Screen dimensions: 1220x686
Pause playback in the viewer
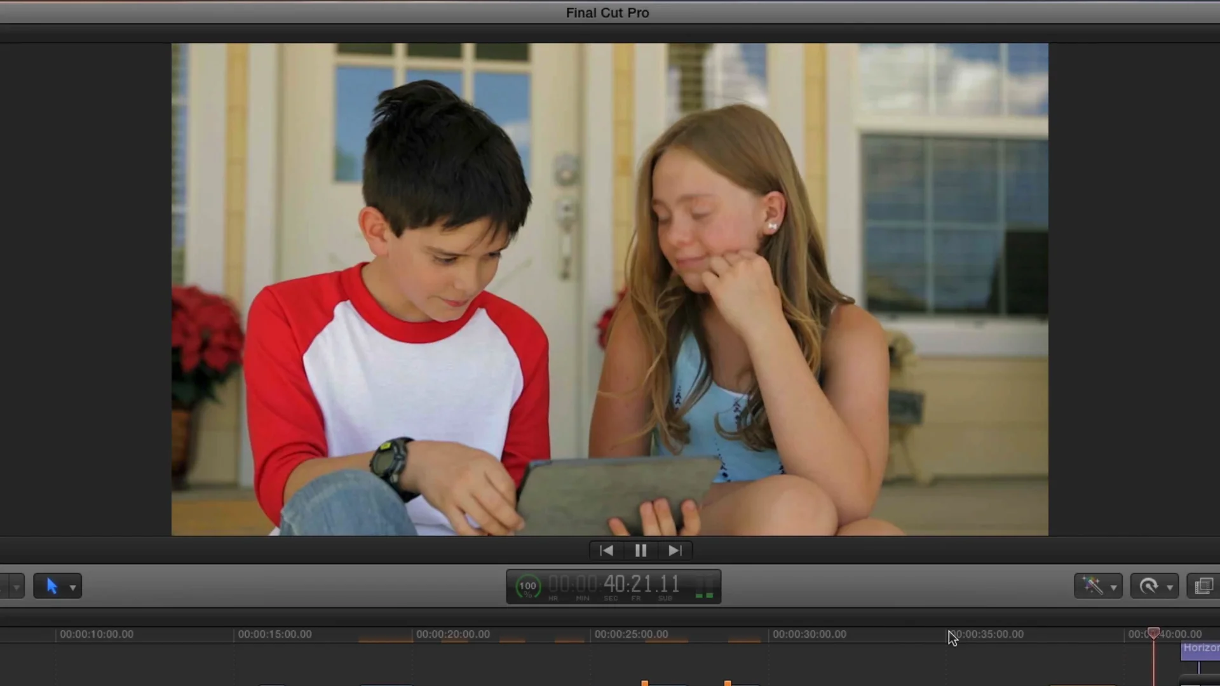pos(640,551)
